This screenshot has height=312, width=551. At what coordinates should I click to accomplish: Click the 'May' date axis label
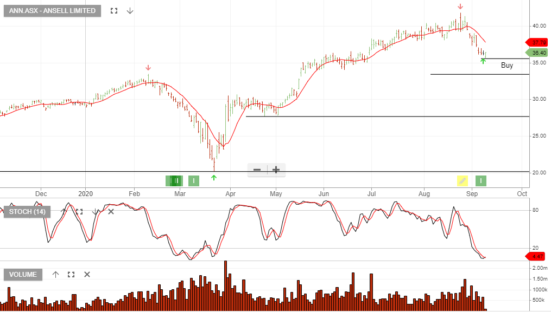click(276, 193)
